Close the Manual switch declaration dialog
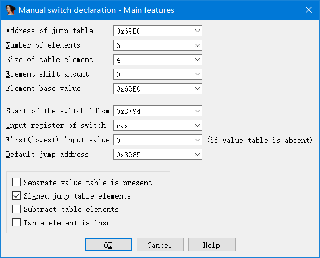Viewport: 320px width, 258px height. [x=309, y=10]
